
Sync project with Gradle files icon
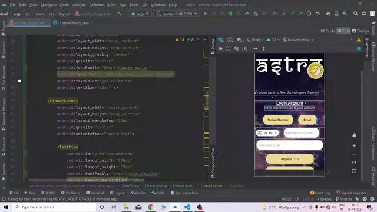[328, 14]
